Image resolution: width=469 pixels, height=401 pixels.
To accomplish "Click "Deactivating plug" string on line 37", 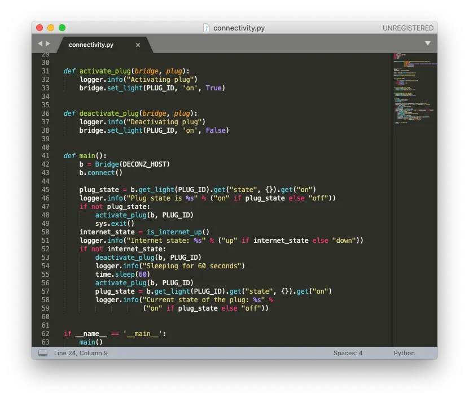I will point(164,122).
